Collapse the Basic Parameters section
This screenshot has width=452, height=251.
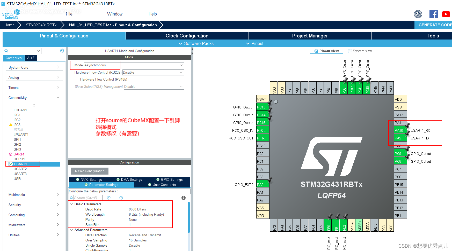(x=71, y=204)
